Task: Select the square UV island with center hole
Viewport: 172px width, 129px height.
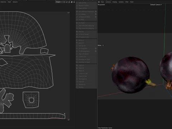Action: pos(31,100)
